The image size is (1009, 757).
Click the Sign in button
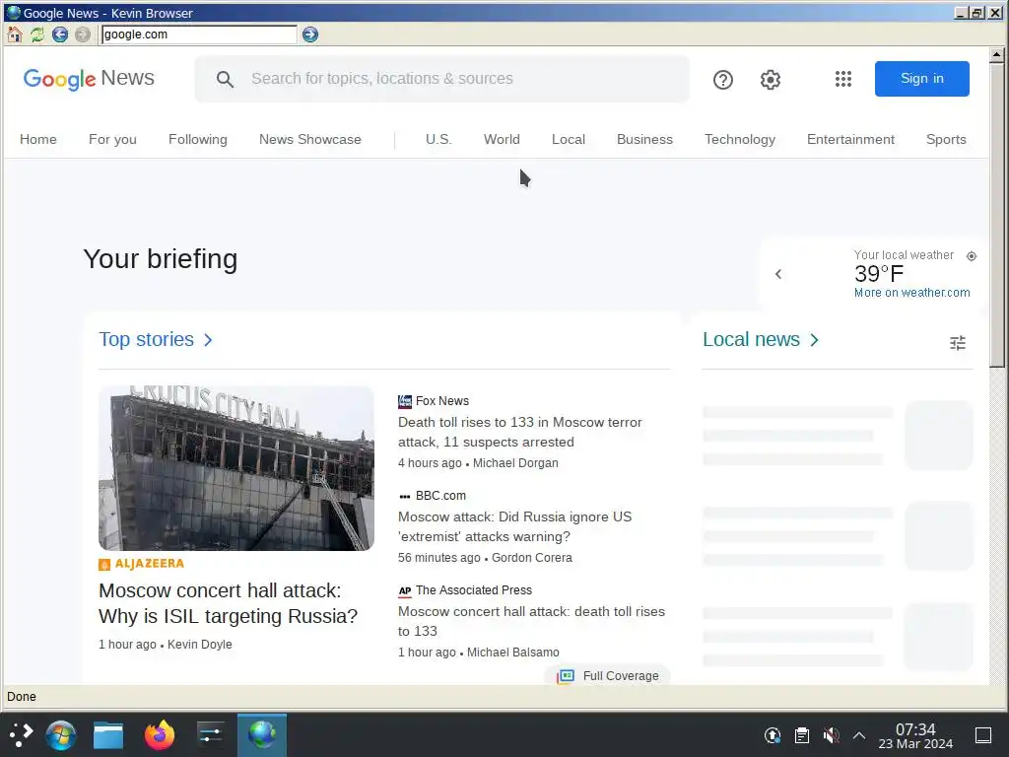coord(921,79)
